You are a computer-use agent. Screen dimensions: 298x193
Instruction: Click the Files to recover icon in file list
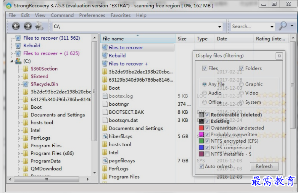(x=105, y=48)
